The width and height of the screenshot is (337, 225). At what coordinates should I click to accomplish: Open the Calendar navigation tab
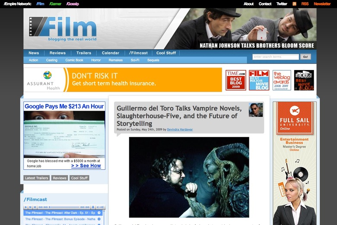point(110,53)
